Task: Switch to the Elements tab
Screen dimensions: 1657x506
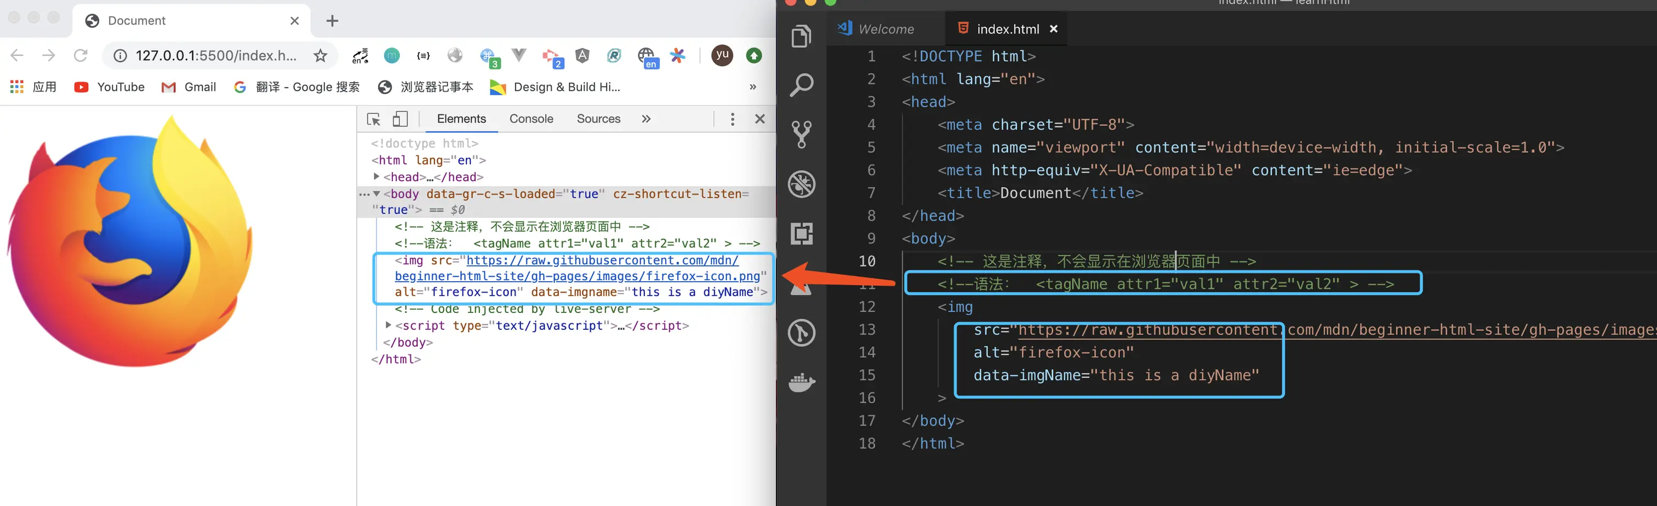Action: 461,119
